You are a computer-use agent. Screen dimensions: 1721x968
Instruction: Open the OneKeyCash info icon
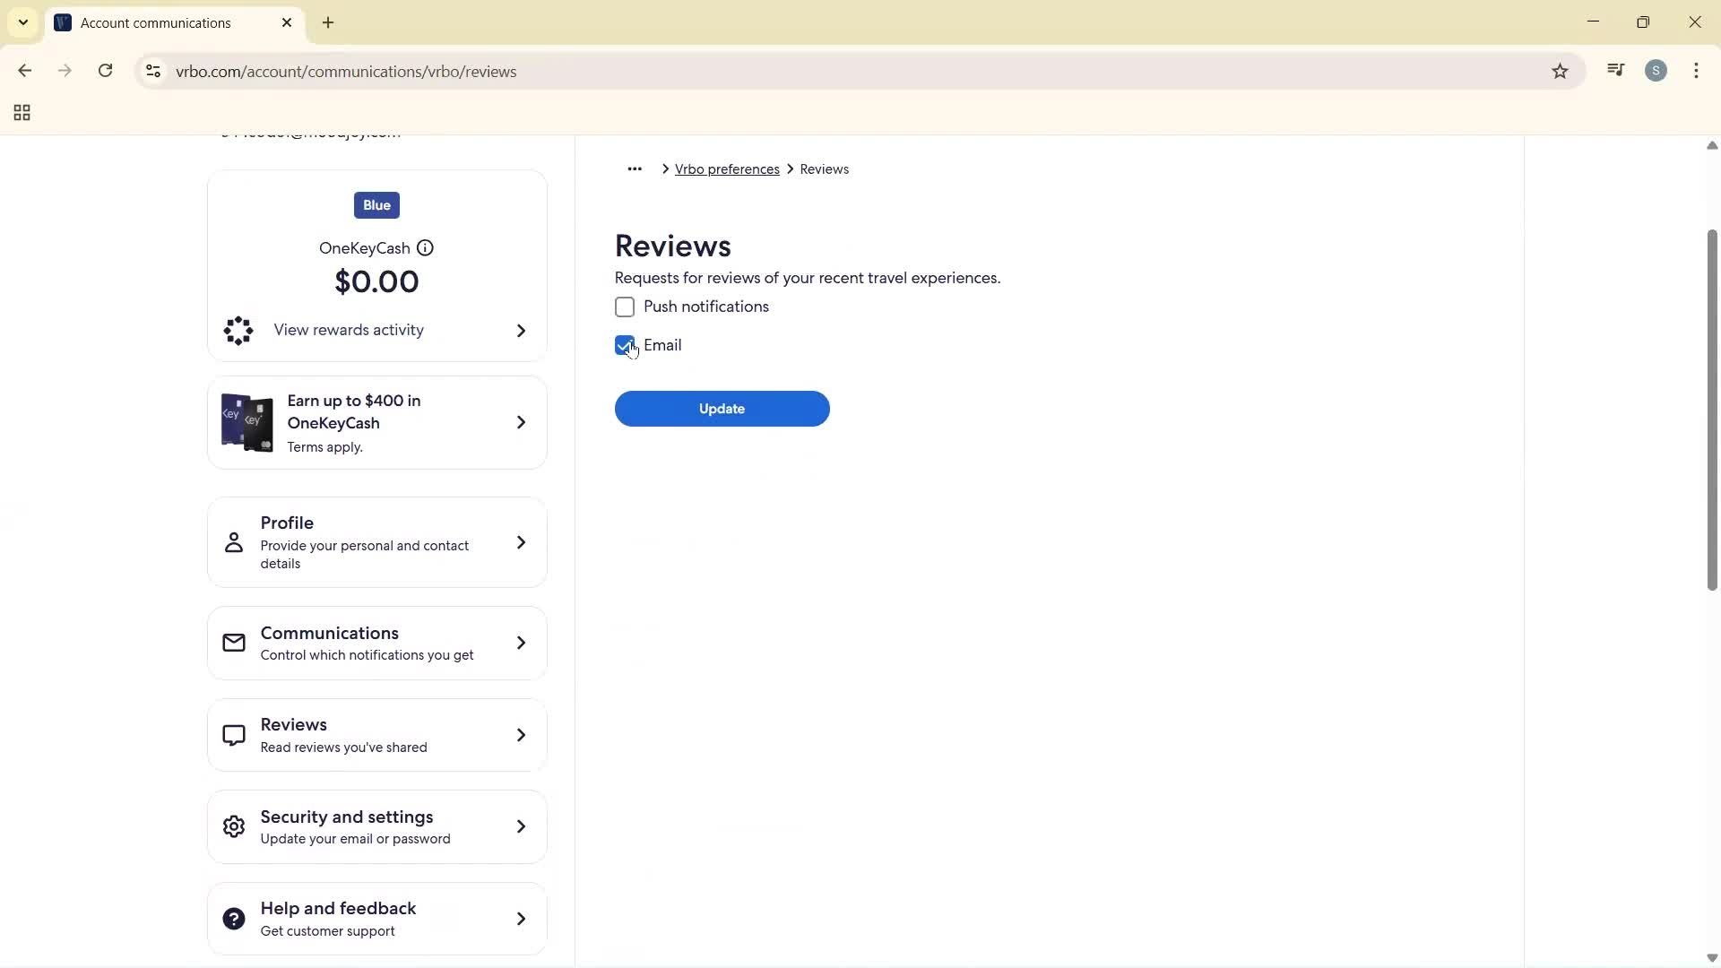pos(425,248)
